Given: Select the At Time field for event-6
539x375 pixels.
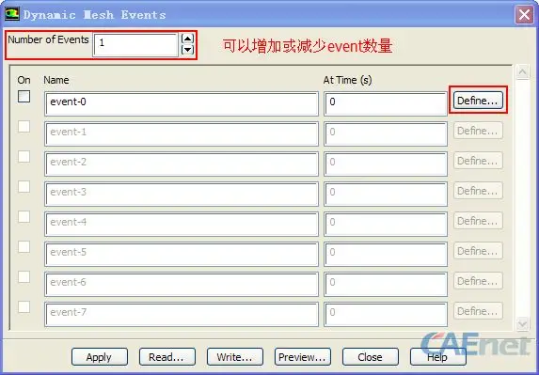Looking at the screenshot, I should point(386,284).
